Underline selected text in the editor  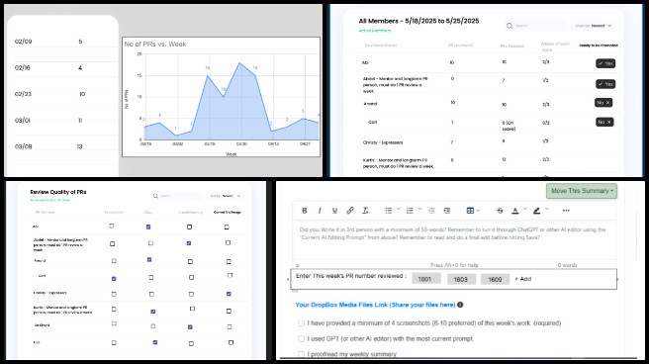click(334, 211)
